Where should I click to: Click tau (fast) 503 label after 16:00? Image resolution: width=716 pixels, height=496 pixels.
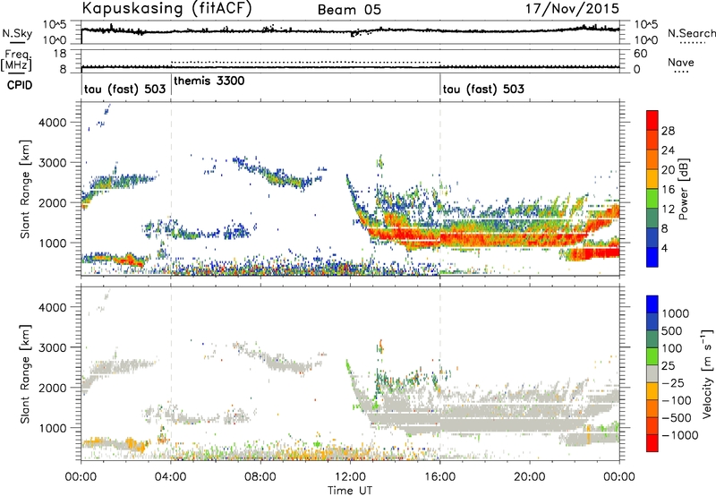click(483, 89)
